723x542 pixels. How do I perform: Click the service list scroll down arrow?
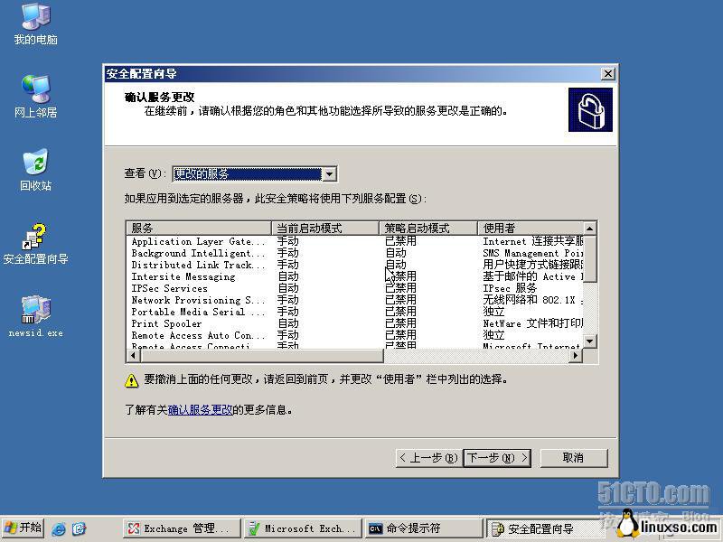[590, 341]
